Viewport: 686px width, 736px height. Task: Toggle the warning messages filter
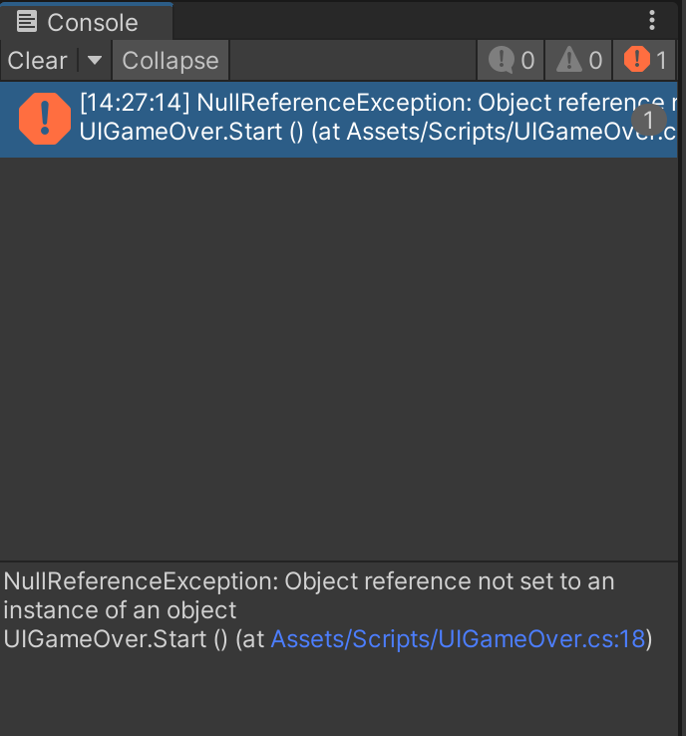[579, 61]
